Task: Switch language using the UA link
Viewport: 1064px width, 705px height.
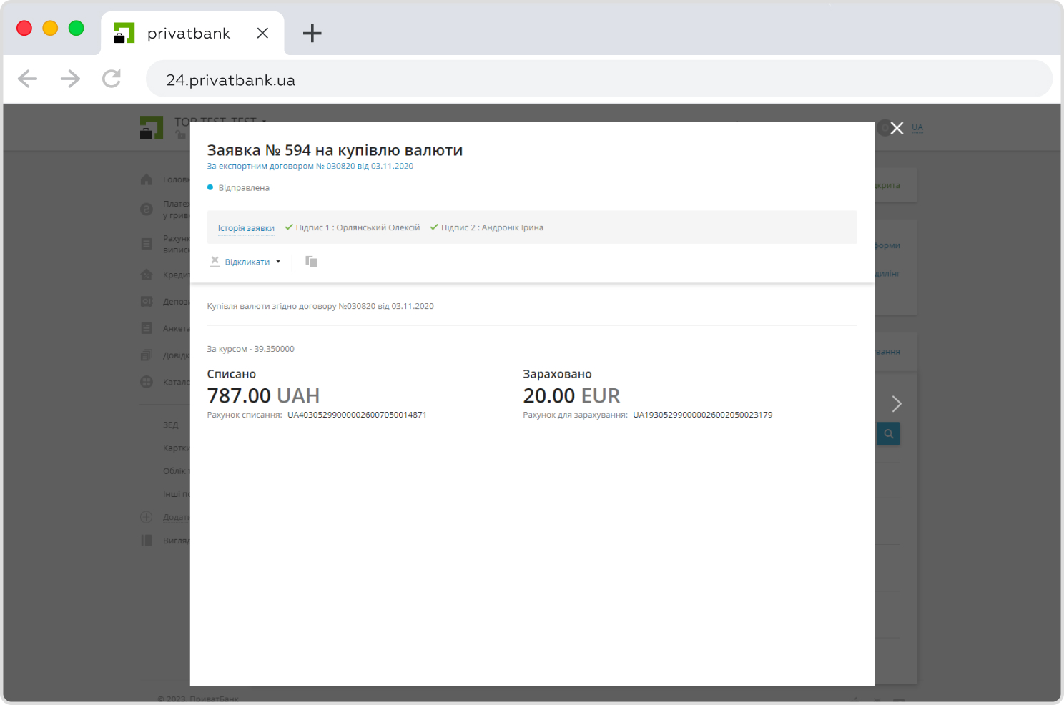Action: (x=917, y=127)
